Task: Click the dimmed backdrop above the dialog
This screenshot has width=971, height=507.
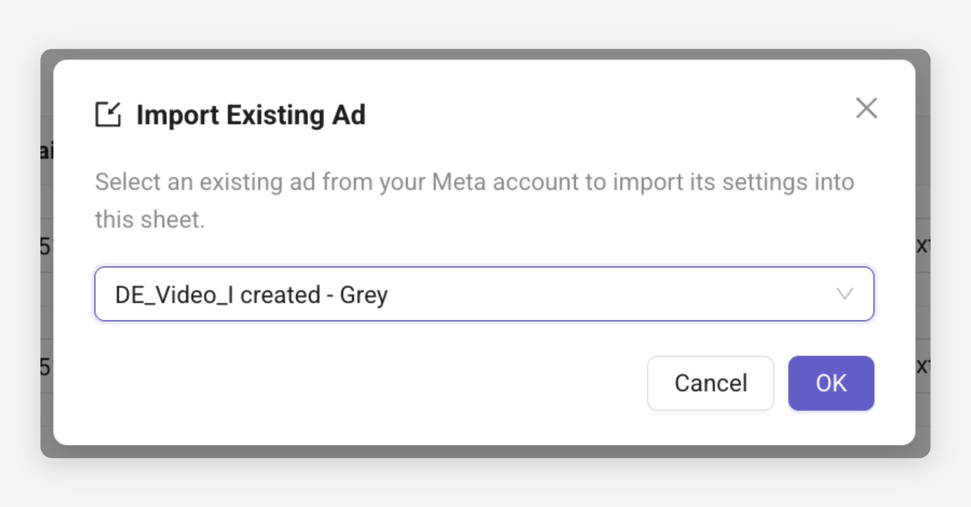Action: 485,55
